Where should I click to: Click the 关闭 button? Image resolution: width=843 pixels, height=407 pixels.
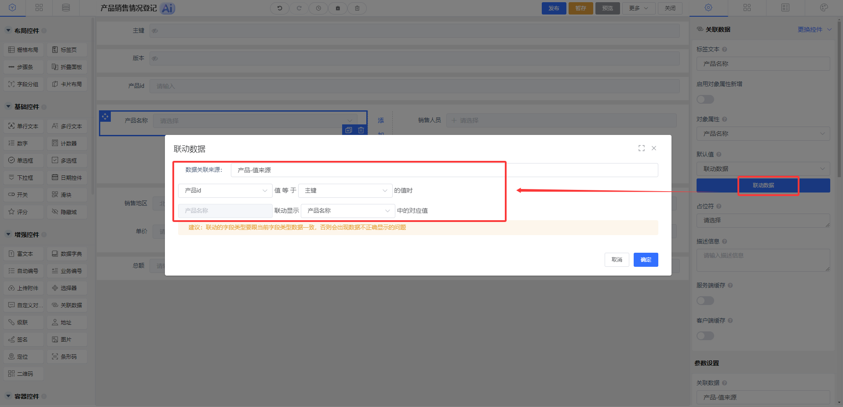[x=670, y=8]
